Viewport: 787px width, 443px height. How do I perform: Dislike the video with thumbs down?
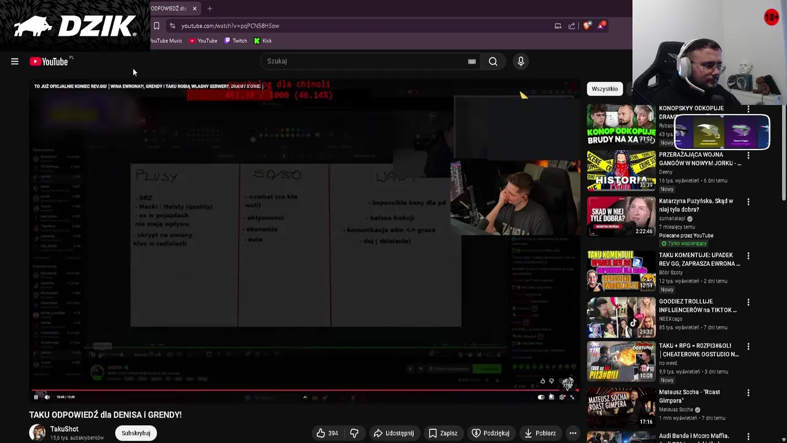[354, 433]
